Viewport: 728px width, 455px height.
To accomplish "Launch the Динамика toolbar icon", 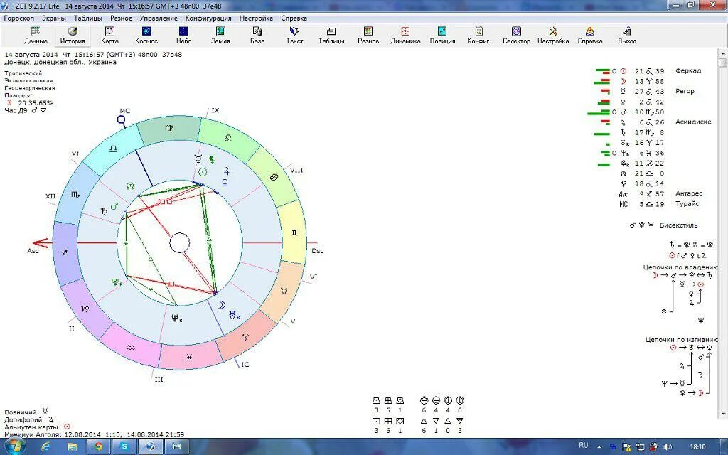I will 405,36.
